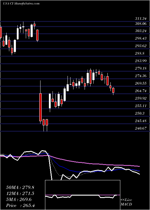Click the 293.62 price label

[141, 46]
